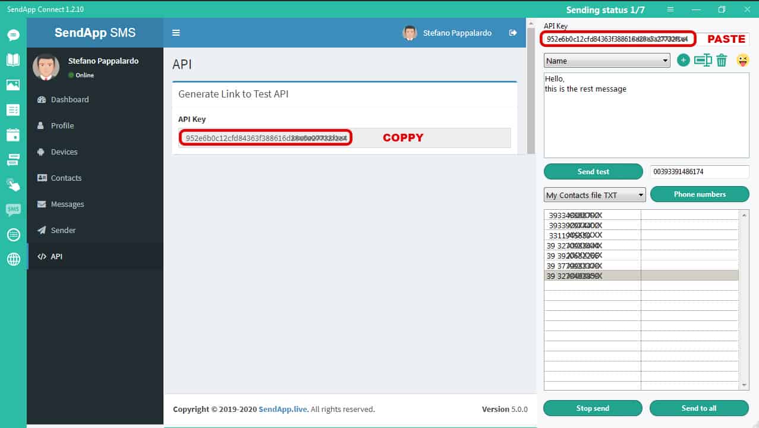Screen dimensions: 759x428
Task: Click the chat bubble icon in left sidebar
Action: coord(13,35)
